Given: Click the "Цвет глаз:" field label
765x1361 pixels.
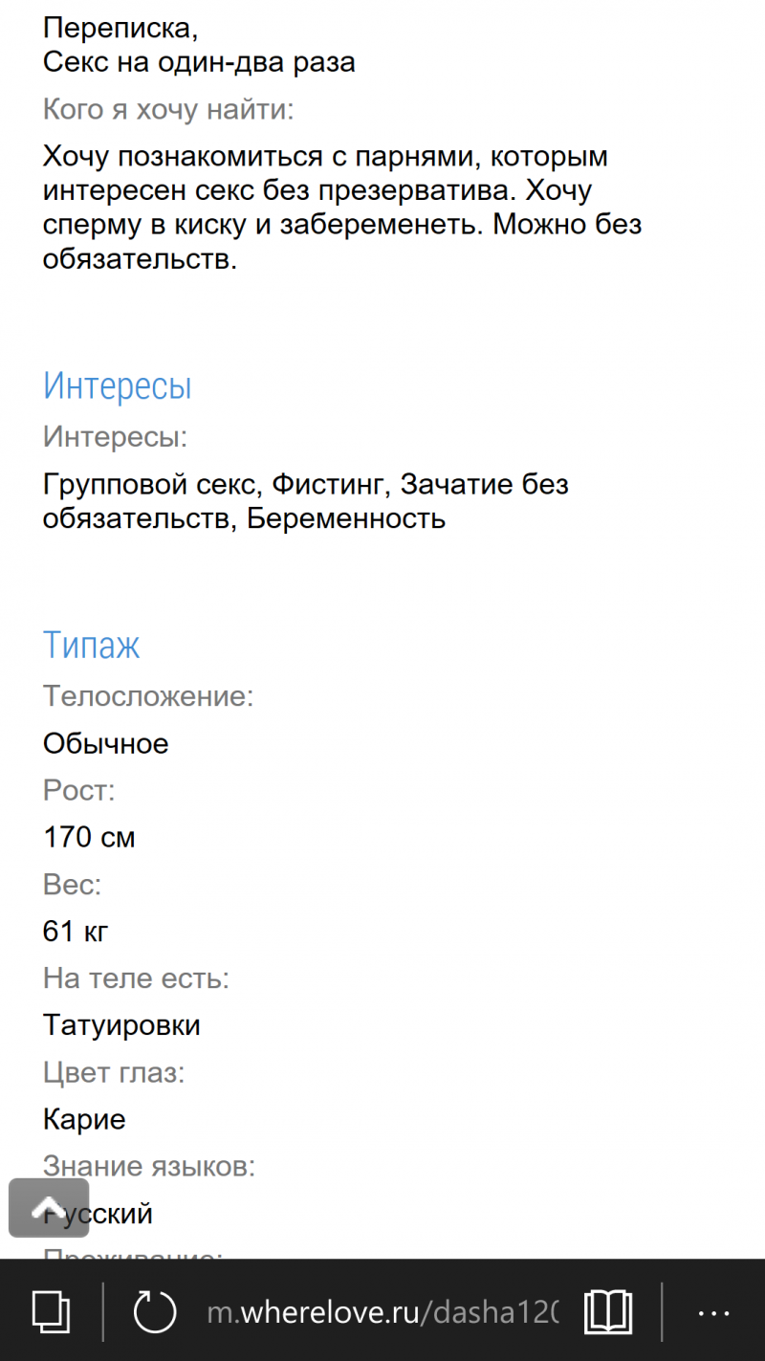Looking at the screenshot, I should coord(114,1072).
